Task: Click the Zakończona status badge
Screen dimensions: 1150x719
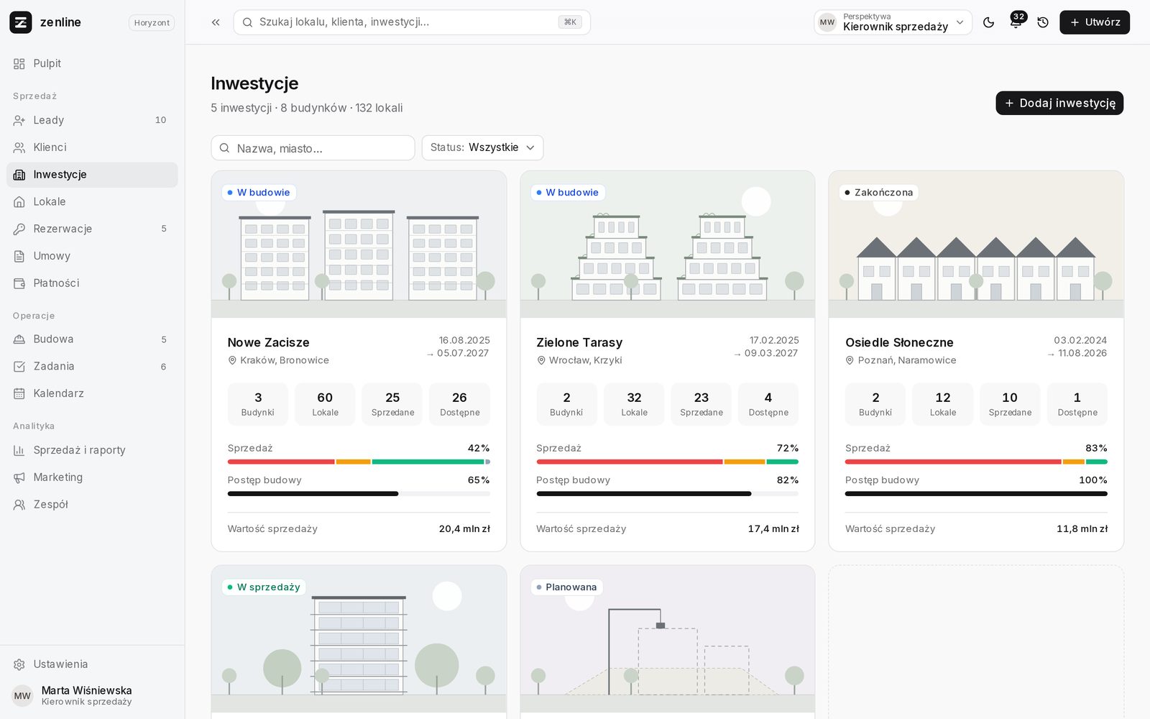Action: point(878,192)
